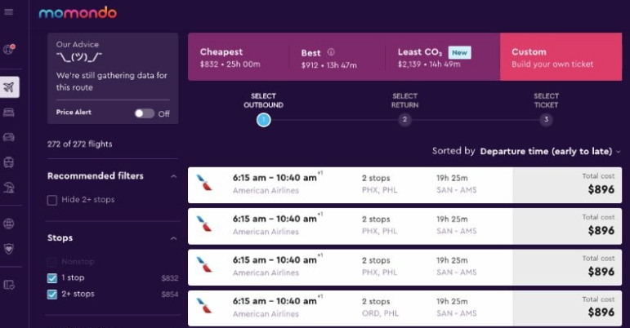
Task: Click the momondo logo
Action: pyautogui.click(x=77, y=13)
